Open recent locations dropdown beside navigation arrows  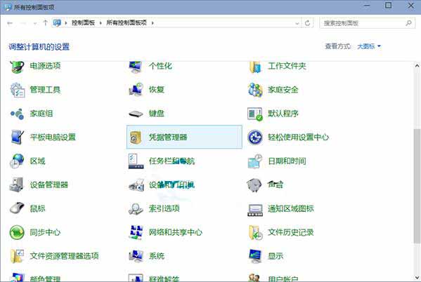[x=35, y=23]
